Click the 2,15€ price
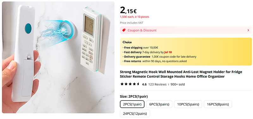The image size is (253, 119). coord(128,10)
